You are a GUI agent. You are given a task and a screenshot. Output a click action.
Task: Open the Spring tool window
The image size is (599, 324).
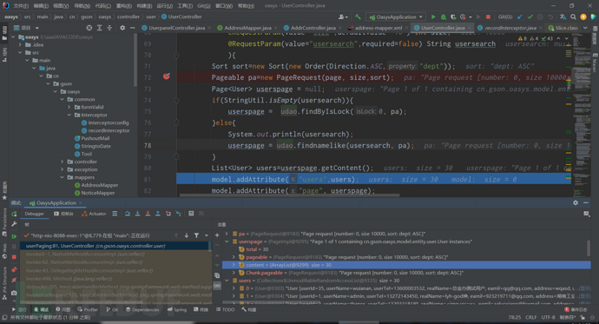[177, 309]
